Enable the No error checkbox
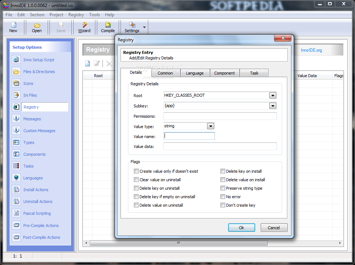 point(223,197)
